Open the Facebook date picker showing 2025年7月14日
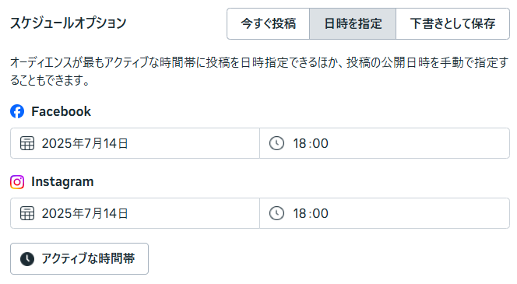The height and width of the screenshot is (284, 517). [135, 143]
